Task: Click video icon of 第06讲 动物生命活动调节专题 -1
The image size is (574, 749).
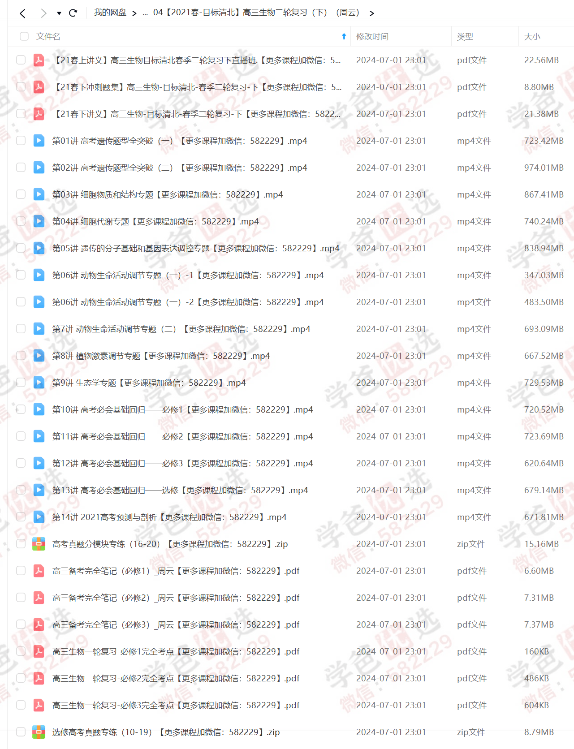Action: tap(39, 275)
